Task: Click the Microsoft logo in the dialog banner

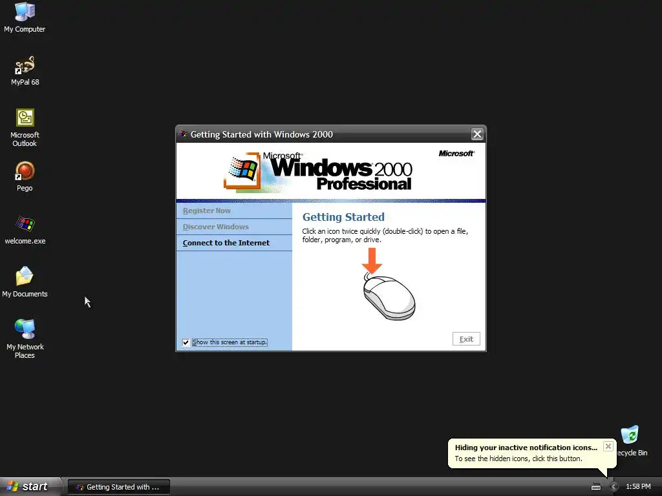Action: click(x=456, y=153)
